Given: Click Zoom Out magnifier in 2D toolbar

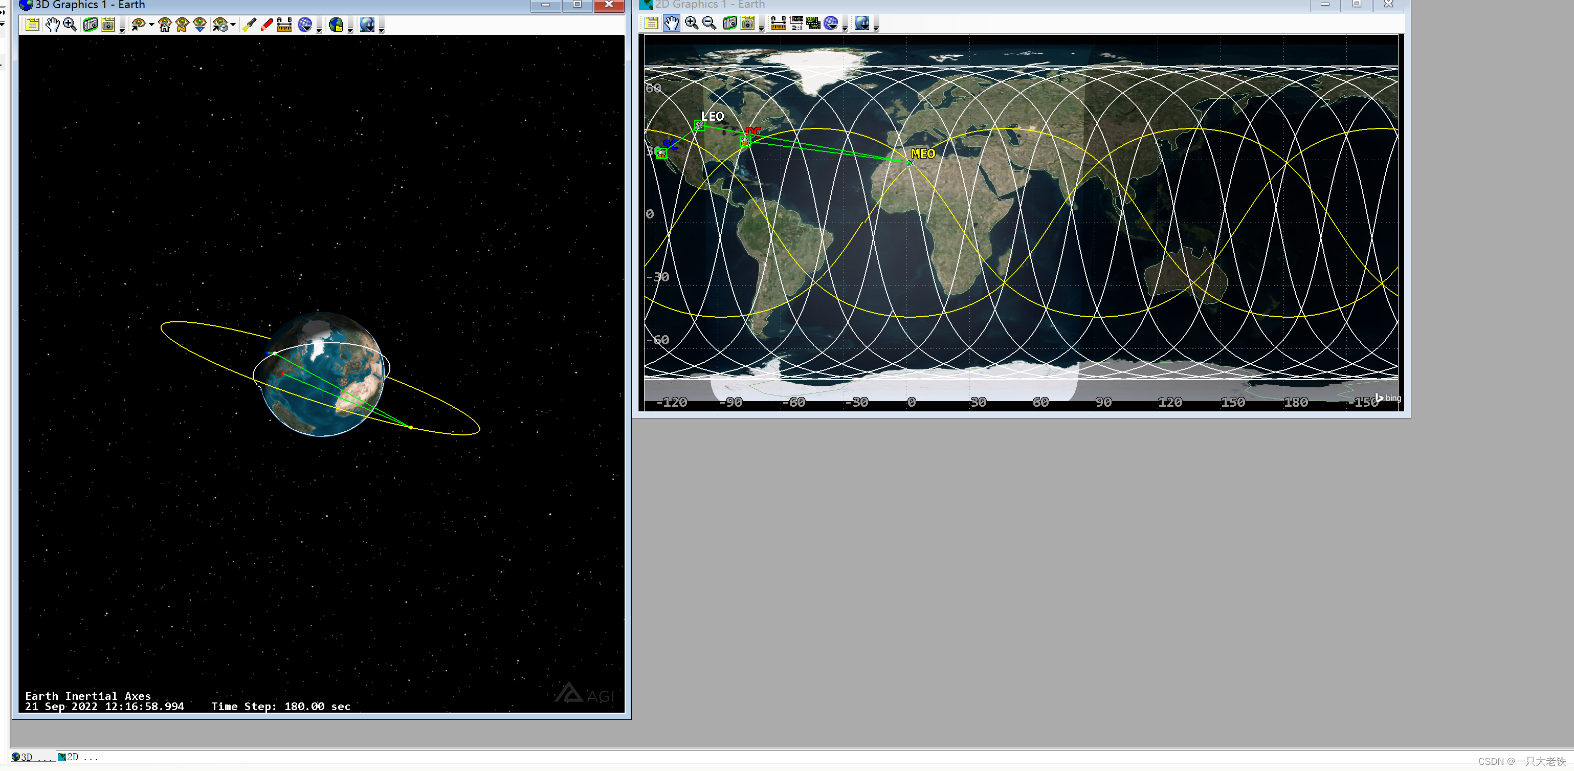Looking at the screenshot, I should [x=710, y=23].
